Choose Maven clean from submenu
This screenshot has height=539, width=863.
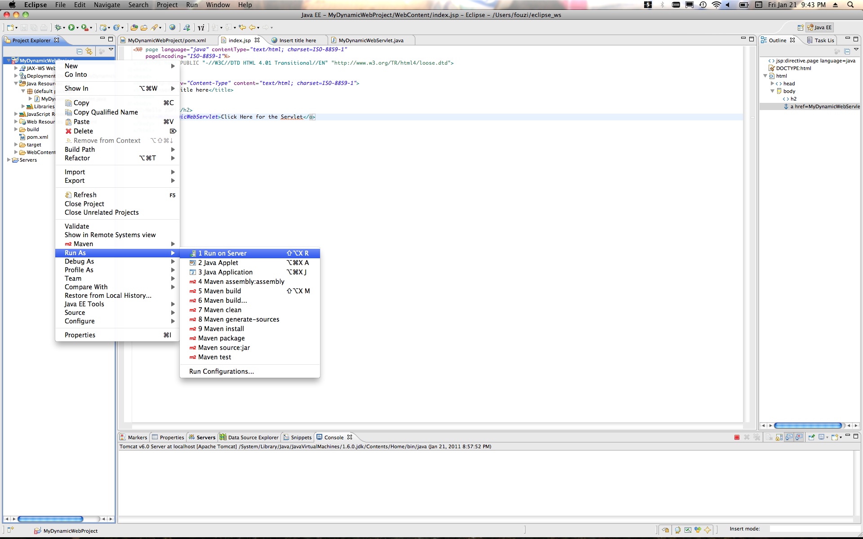pos(250,310)
